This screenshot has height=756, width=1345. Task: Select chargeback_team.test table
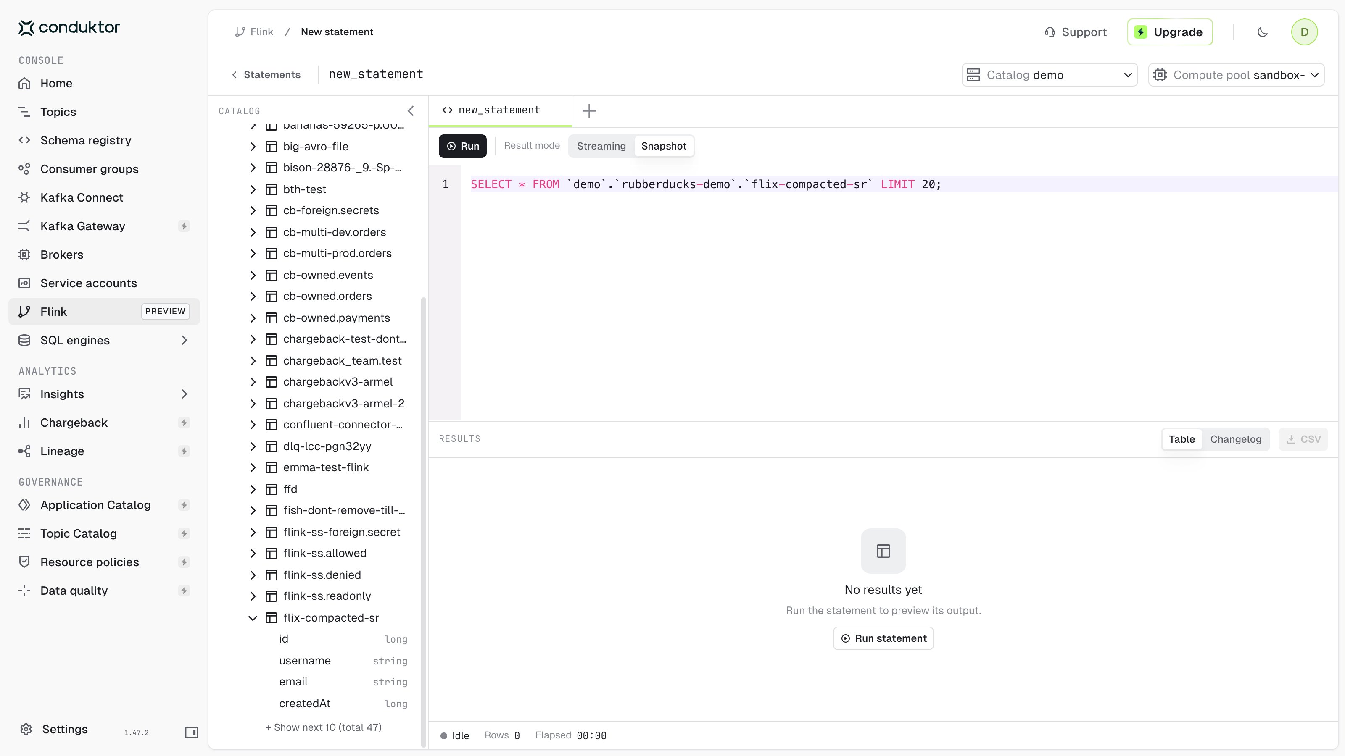pos(342,361)
